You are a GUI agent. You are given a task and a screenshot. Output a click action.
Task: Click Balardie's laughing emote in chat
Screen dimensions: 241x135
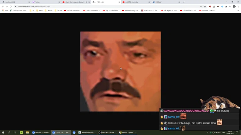coord(219,122)
